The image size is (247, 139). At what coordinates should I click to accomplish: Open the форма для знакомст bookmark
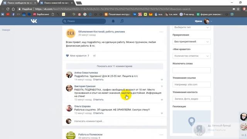coord(209,14)
